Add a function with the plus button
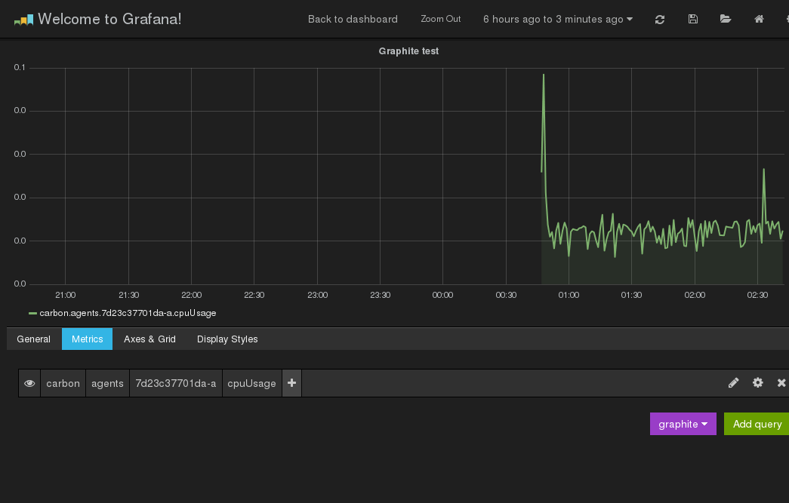 tap(292, 383)
